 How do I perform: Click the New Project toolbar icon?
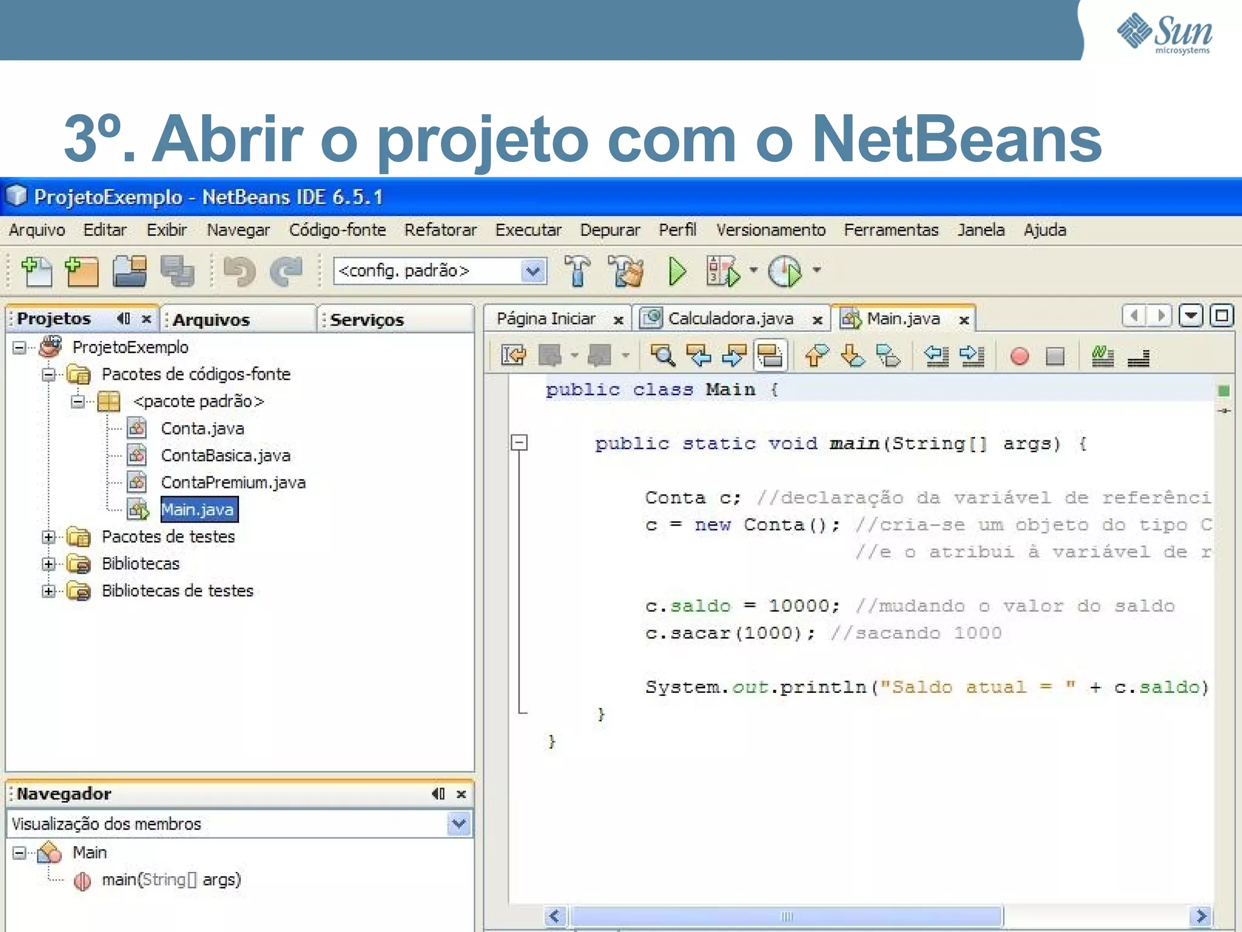pyautogui.click(x=81, y=271)
